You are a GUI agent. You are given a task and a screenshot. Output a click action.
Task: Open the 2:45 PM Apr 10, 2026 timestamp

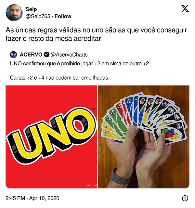[32, 198]
